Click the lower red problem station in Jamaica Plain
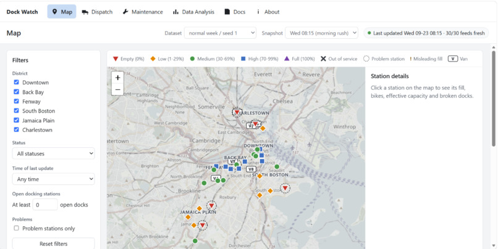The width and height of the screenshot is (498, 249). pos(202,225)
